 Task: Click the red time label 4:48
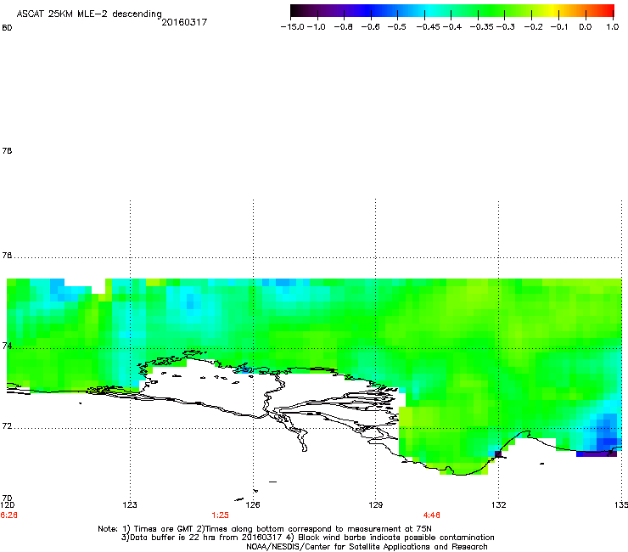coord(432,515)
